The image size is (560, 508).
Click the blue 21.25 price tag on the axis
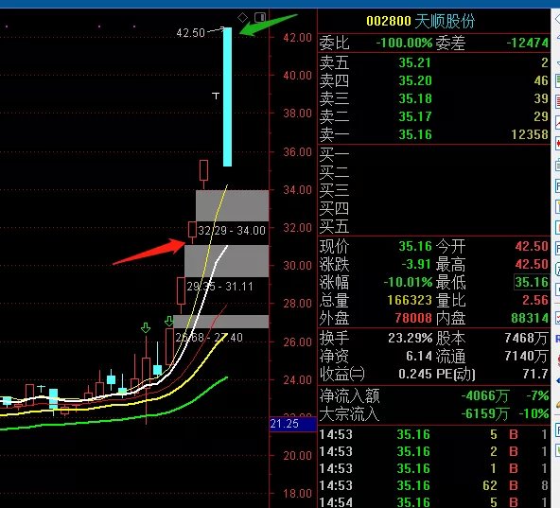[x=293, y=424]
